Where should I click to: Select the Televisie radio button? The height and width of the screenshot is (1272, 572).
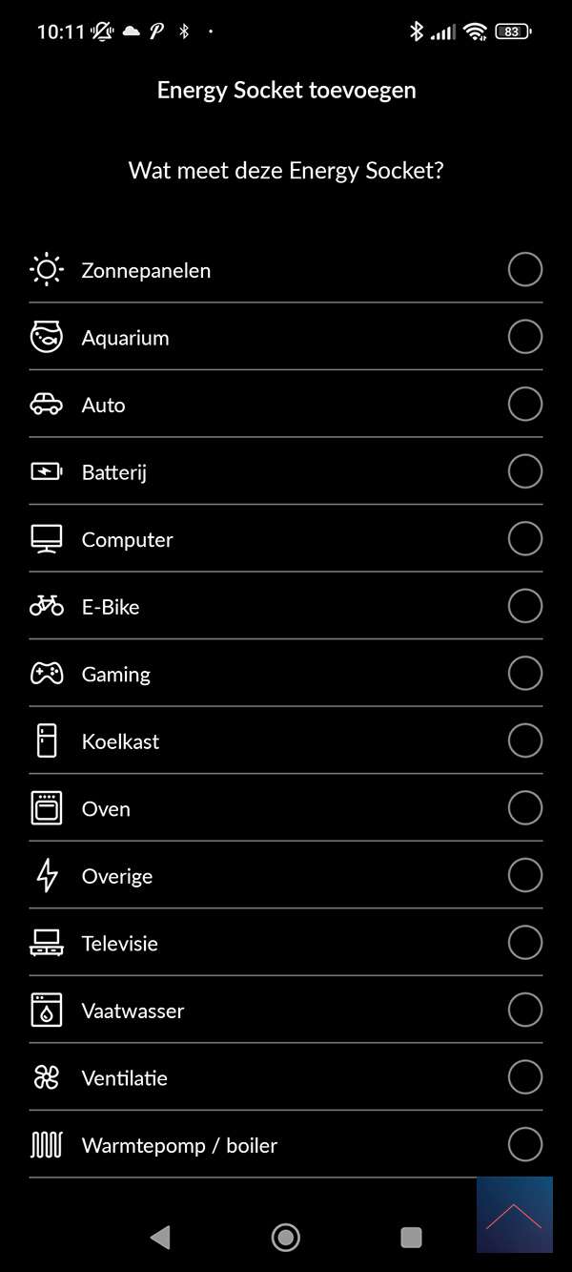[x=524, y=943]
